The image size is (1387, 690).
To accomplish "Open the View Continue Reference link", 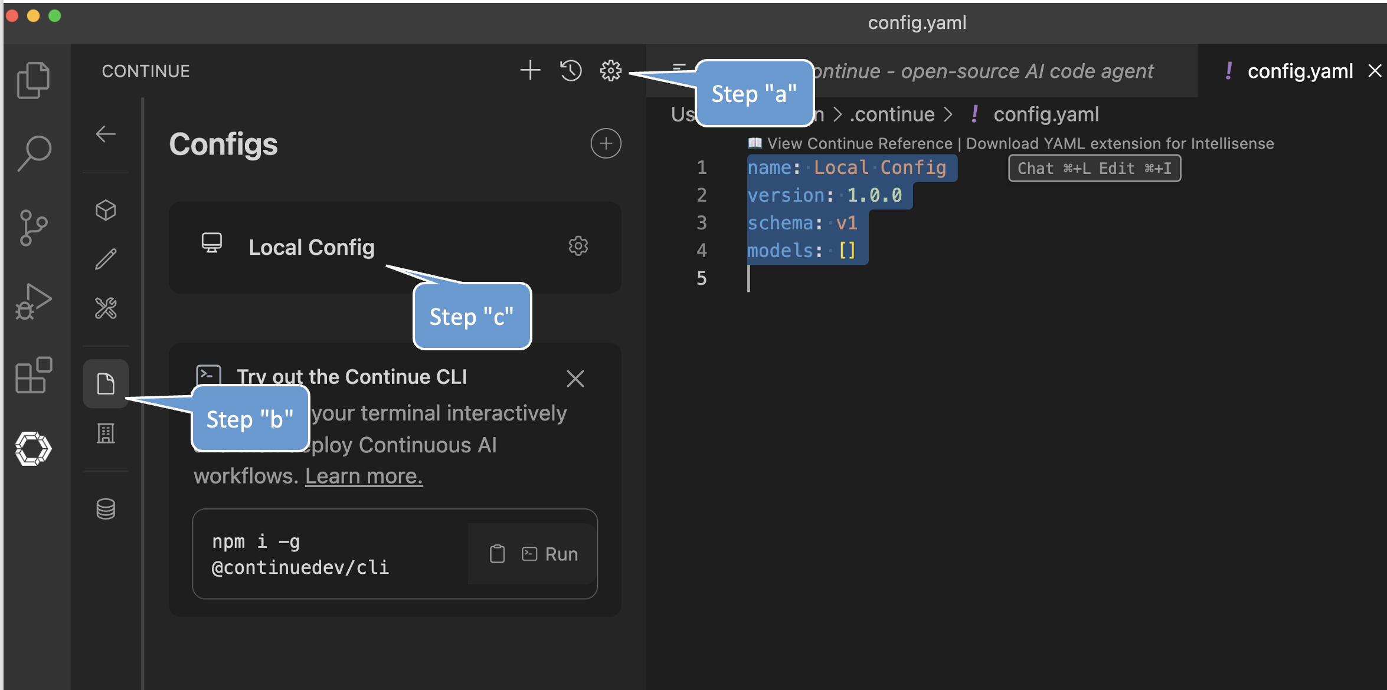I will click(859, 143).
